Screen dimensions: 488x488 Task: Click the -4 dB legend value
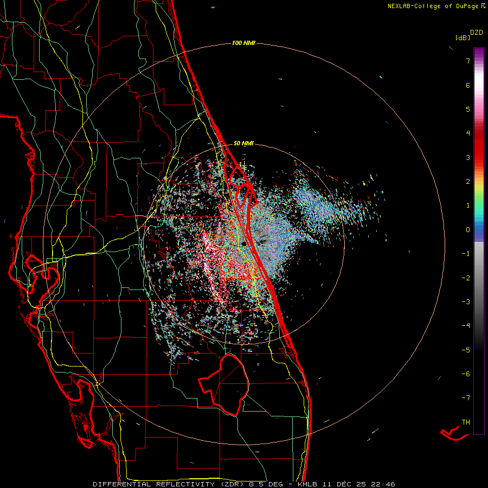click(x=466, y=326)
